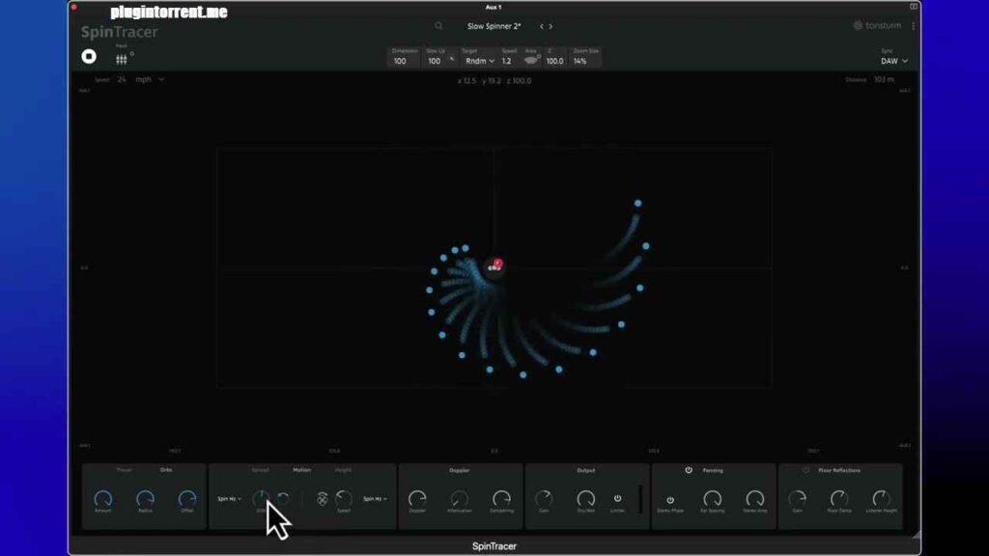The image size is (989, 556).
Task: Click the Motion Speed knob
Action: point(343,499)
